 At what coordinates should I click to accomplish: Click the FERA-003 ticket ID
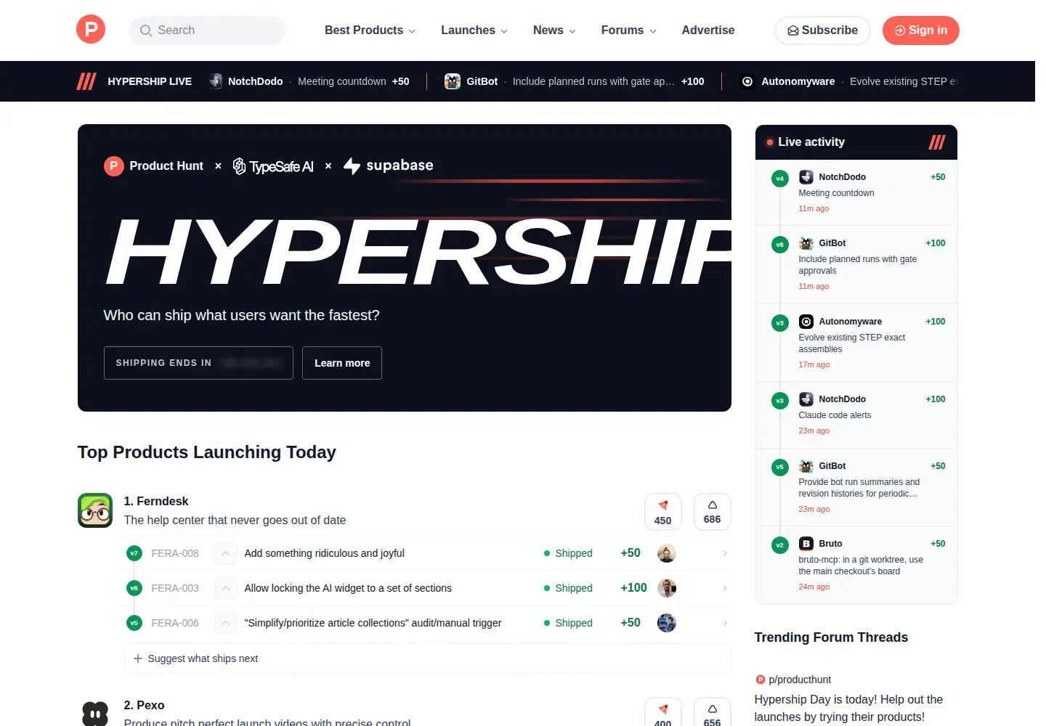pos(175,588)
